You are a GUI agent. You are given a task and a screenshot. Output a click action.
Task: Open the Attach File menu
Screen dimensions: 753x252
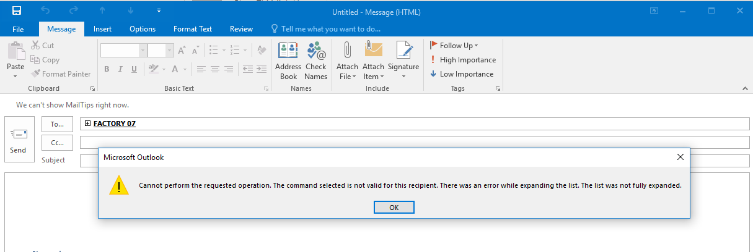coord(347,61)
